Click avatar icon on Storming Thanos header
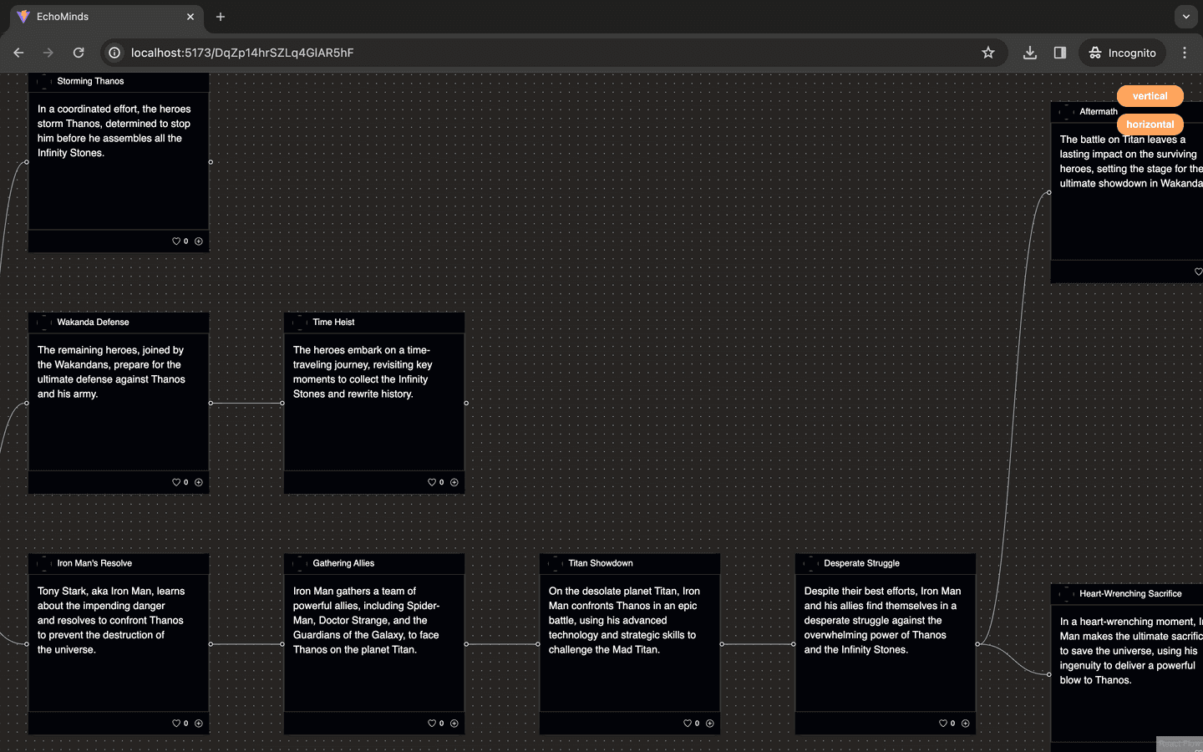Viewport: 1203px width, 752px height. pyautogui.click(x=44, y=81)
